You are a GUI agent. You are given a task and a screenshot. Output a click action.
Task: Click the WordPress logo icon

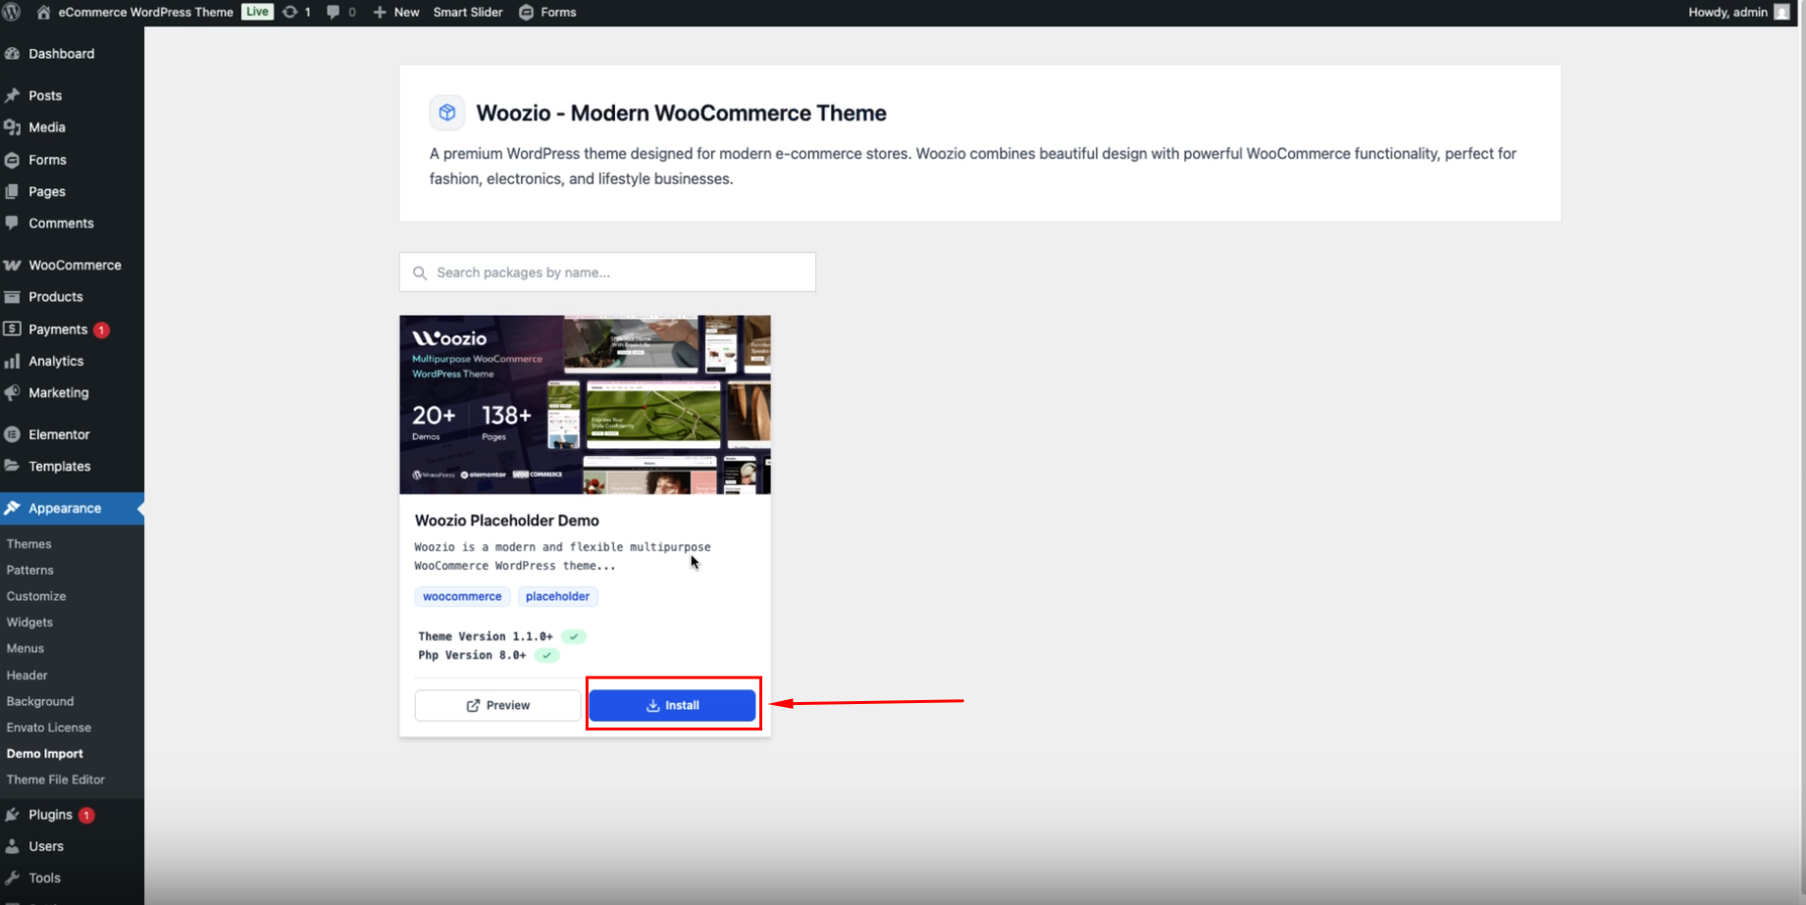coord(12,12)
